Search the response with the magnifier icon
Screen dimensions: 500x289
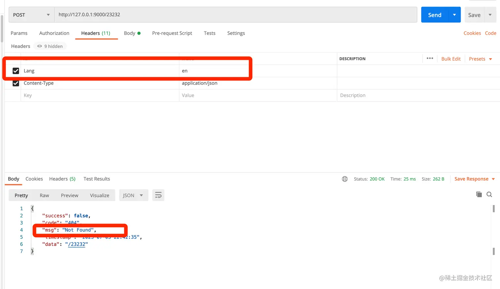pyautogui.click(x=489, y=194)
